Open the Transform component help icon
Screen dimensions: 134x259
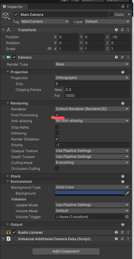coord(116,30)
